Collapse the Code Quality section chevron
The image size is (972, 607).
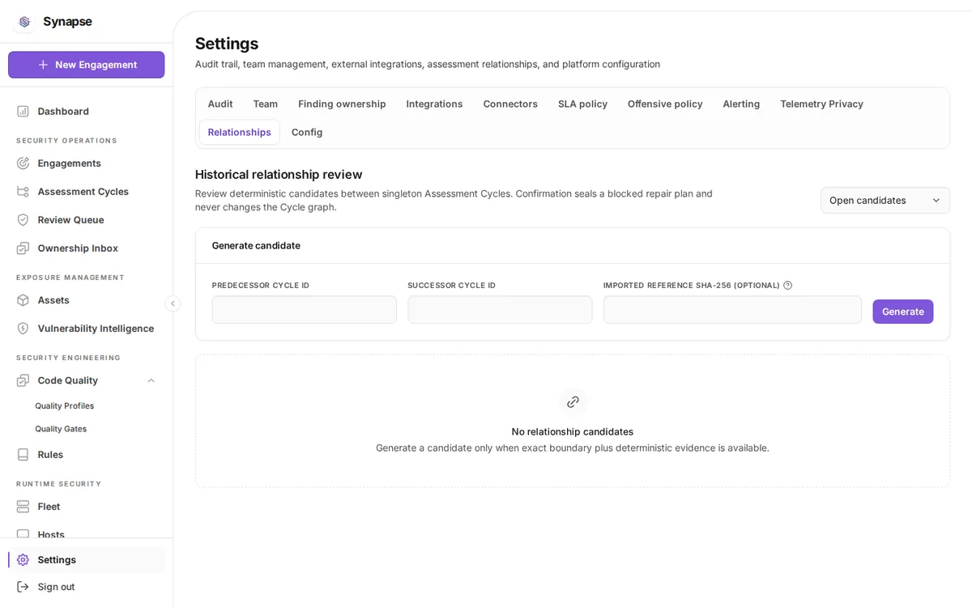tap(151, 380)
